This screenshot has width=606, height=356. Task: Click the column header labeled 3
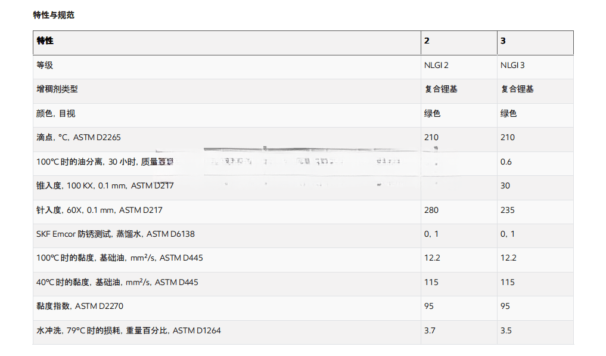[503, 41]
